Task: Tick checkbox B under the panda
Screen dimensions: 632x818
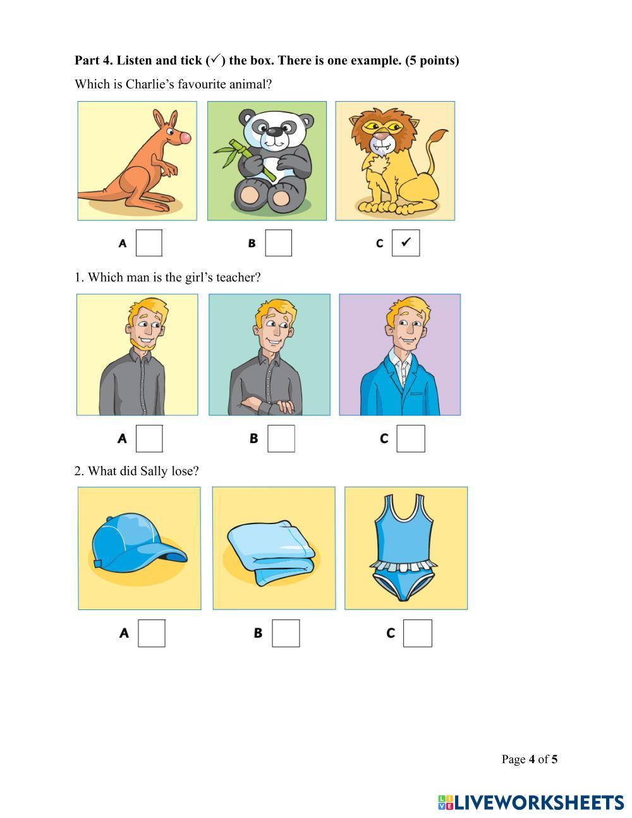Action: (278, 243)
